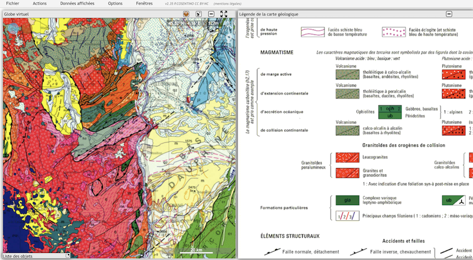Click the Faciès éclogite dotted swatch
This screenshot has height=260, width=473.
tap(394, 32)
